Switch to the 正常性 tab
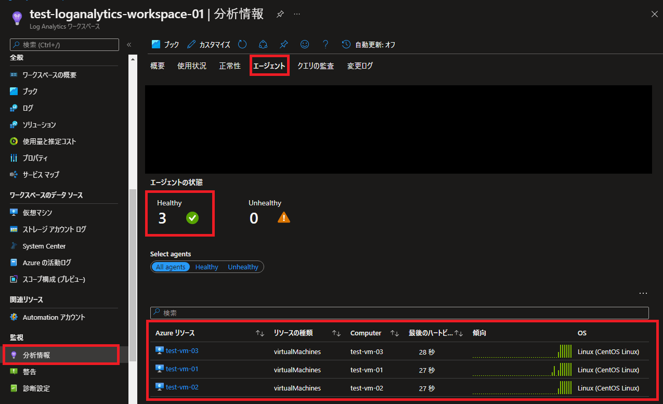 (x=230, y=66)
